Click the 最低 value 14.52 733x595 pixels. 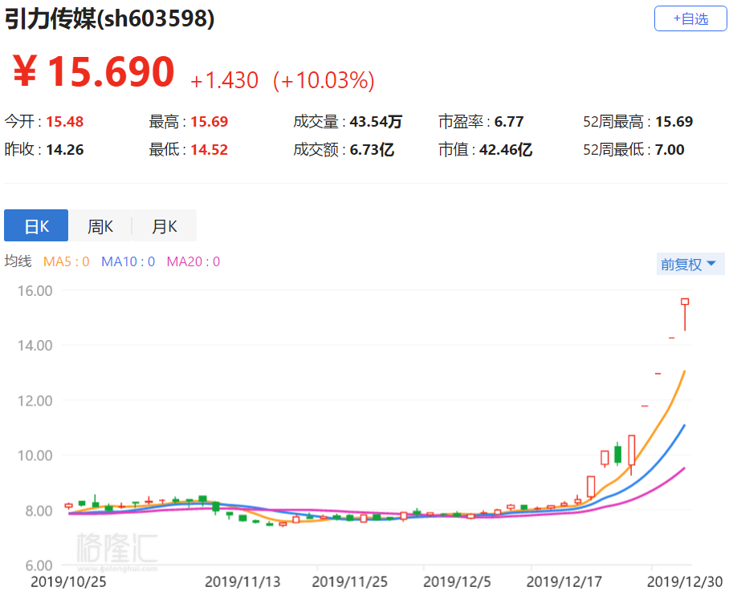209,150
